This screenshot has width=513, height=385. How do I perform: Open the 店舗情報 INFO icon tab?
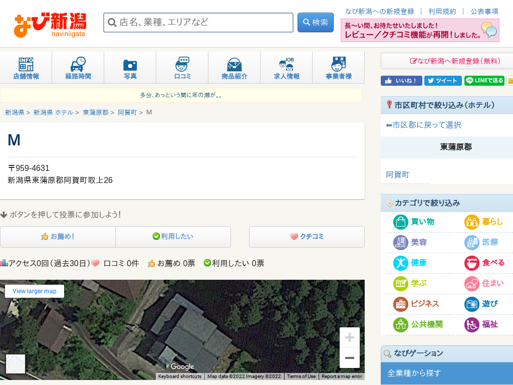coord(26,68)
